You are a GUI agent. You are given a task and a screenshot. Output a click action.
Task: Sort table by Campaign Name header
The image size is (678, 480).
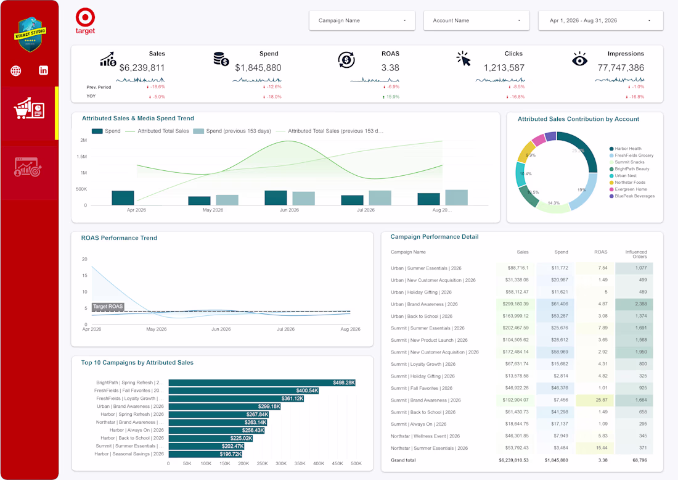408,252
